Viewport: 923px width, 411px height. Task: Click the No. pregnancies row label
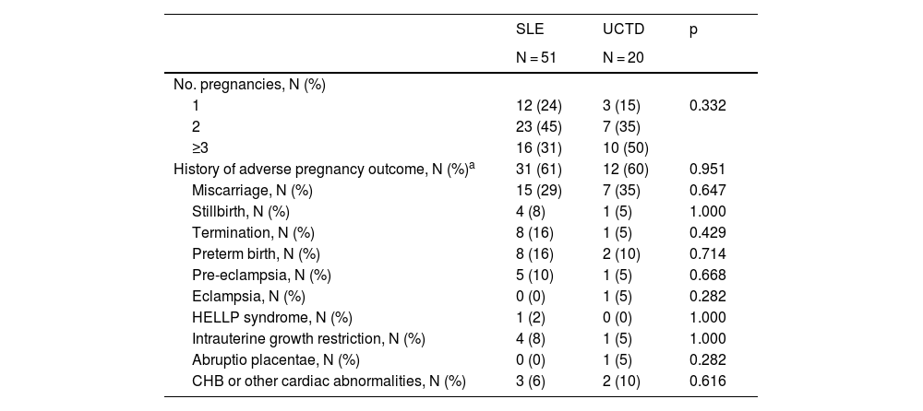pos(249,85)
